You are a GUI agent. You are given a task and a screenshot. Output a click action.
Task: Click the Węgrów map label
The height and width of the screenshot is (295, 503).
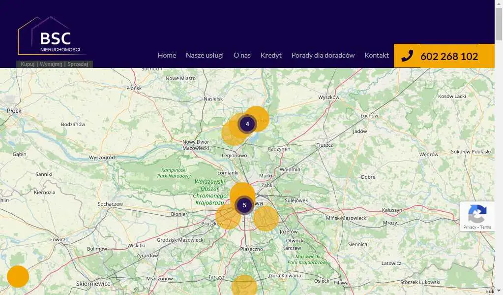(429, 155)
